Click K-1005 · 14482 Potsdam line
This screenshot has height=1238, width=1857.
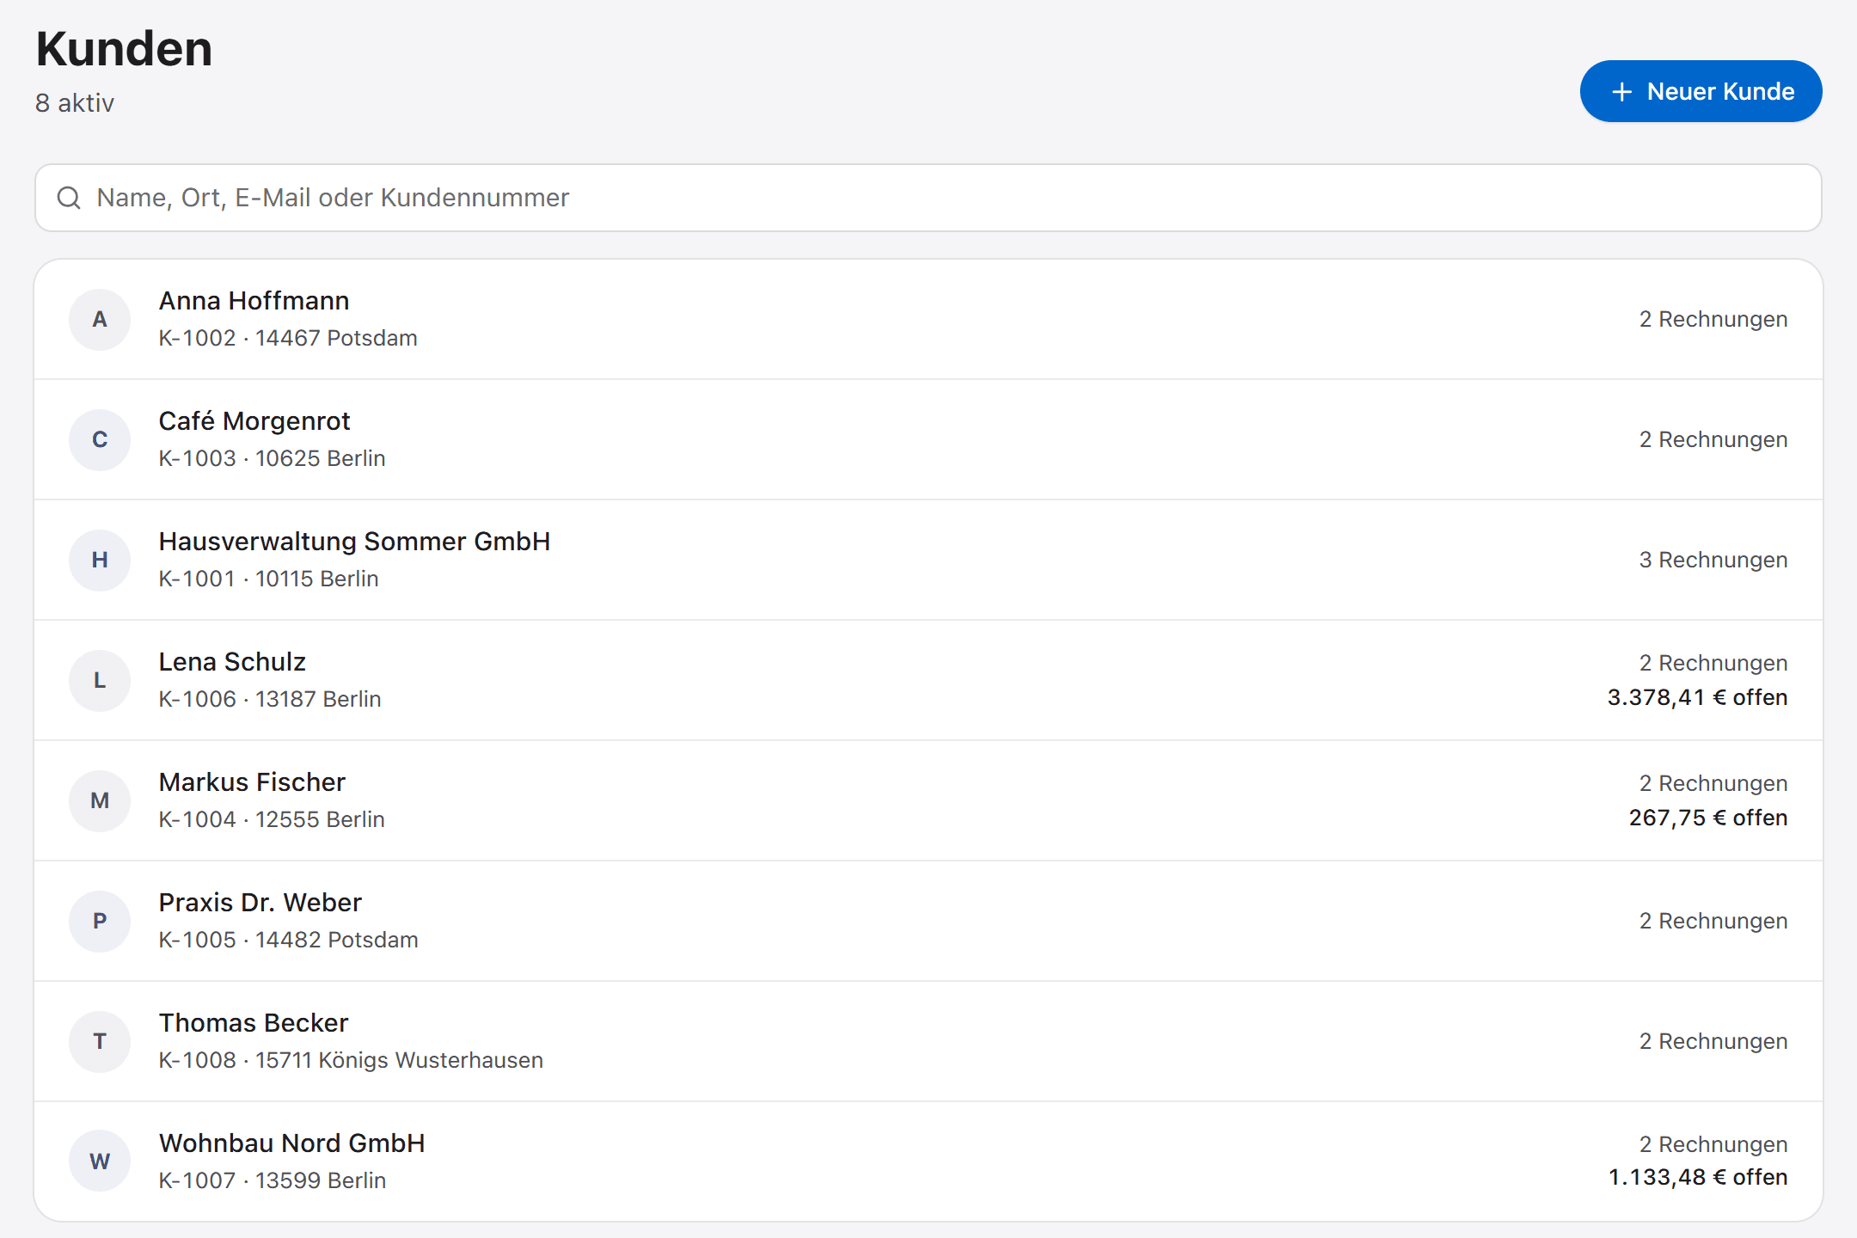coord(288,940)
